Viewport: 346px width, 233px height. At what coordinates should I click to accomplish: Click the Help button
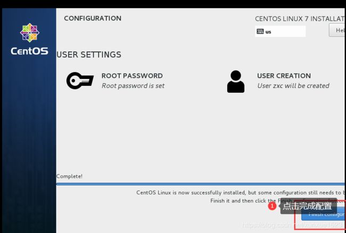[337, 30]
